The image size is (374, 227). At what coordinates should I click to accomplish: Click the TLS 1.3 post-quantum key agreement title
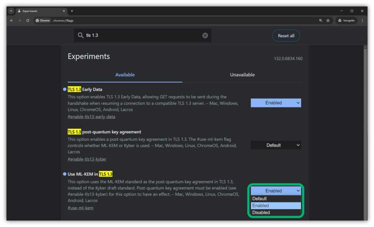(x=104, y=132)
